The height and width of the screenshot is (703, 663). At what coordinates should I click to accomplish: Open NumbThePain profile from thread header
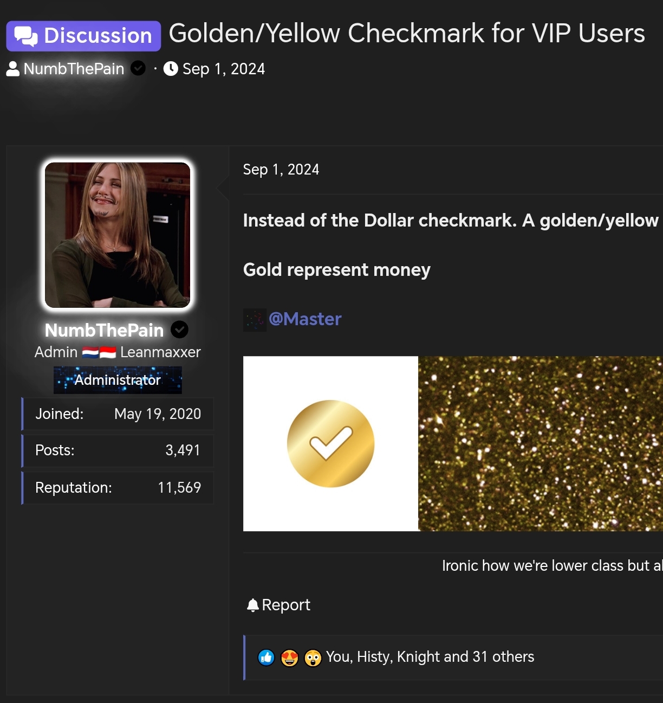click(74, 69)
